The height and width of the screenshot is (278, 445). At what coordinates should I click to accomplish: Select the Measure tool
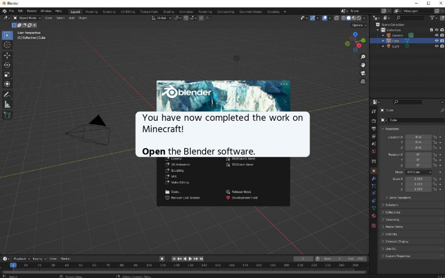pyautogui.click(x=7, y=105)
